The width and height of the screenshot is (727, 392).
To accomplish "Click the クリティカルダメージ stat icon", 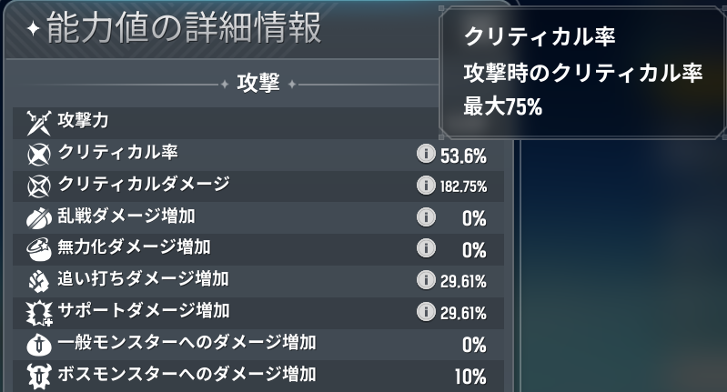I will [x=39, y=185].
